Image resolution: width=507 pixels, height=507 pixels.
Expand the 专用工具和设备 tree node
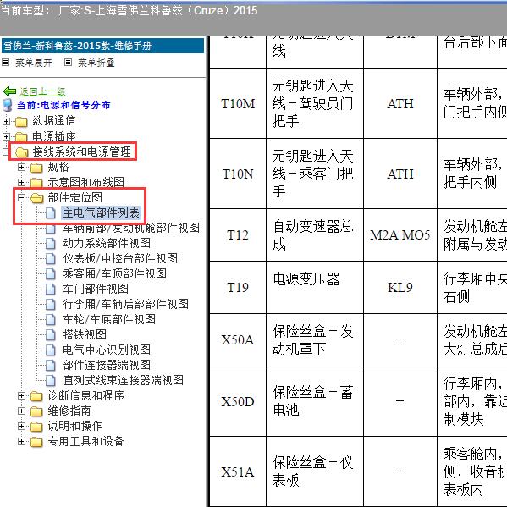coord(21,441)
